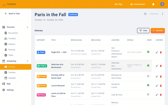Click the back arrow to Trips
Viewport: 168px width, 105px height.
click(6, 14)
